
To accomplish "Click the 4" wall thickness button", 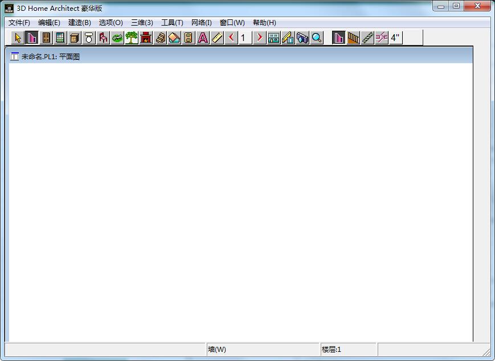I will pyautogui.click(x=396, y=38).
